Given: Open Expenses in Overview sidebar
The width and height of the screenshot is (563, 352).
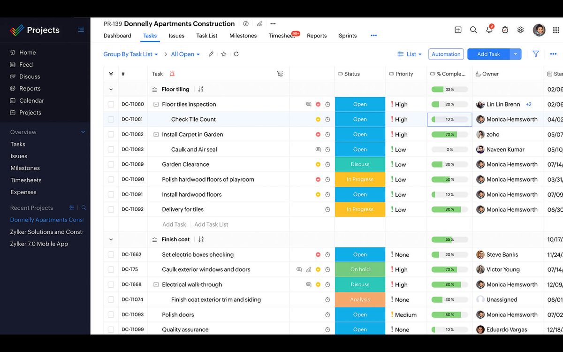Looking at the screenshot, I should [x=23, y=192].
